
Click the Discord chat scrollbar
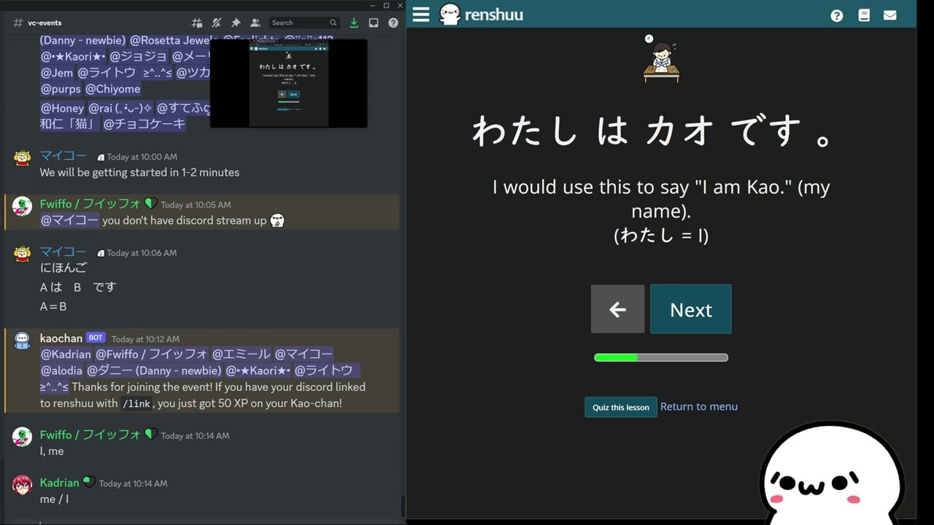point(402,505)
